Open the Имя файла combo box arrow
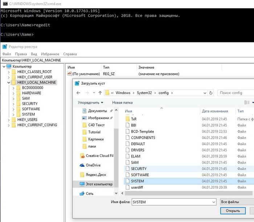Screen dimensions: 254x222 pyautogui.click(x=214, y=202)
